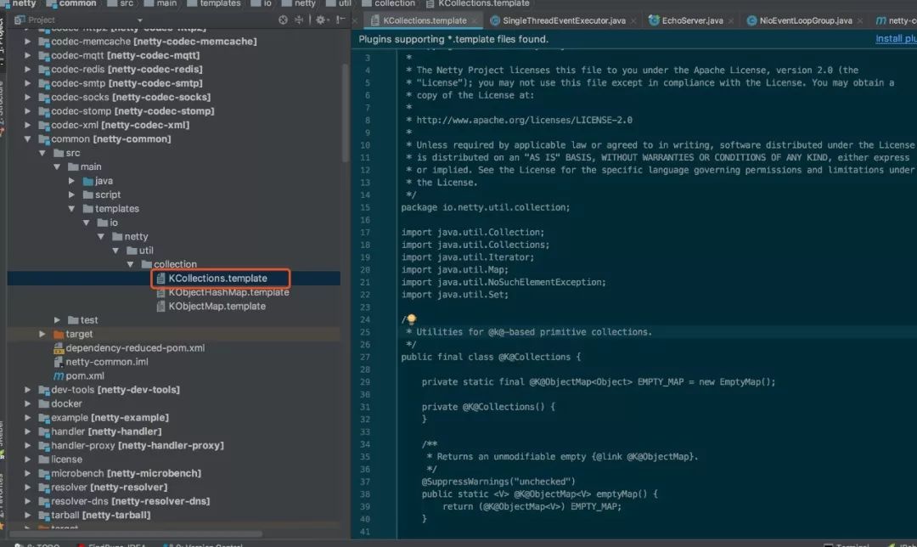The width and height of the screenshot is (917, 547).
Task: Expand the target folder under common
Action: tap(42, 334)
